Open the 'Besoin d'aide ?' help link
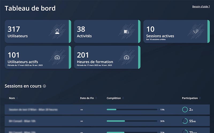Image resolution: width=214 pixels, height=133 pixels. [201, 6]
